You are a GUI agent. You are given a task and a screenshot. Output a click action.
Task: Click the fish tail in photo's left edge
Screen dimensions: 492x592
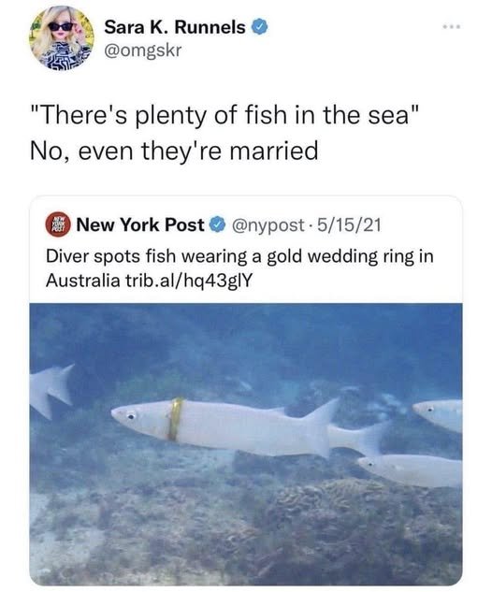coord(51,390)
